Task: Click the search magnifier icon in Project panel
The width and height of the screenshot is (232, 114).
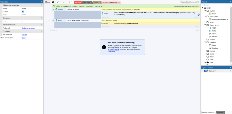Action: point(202,5)
